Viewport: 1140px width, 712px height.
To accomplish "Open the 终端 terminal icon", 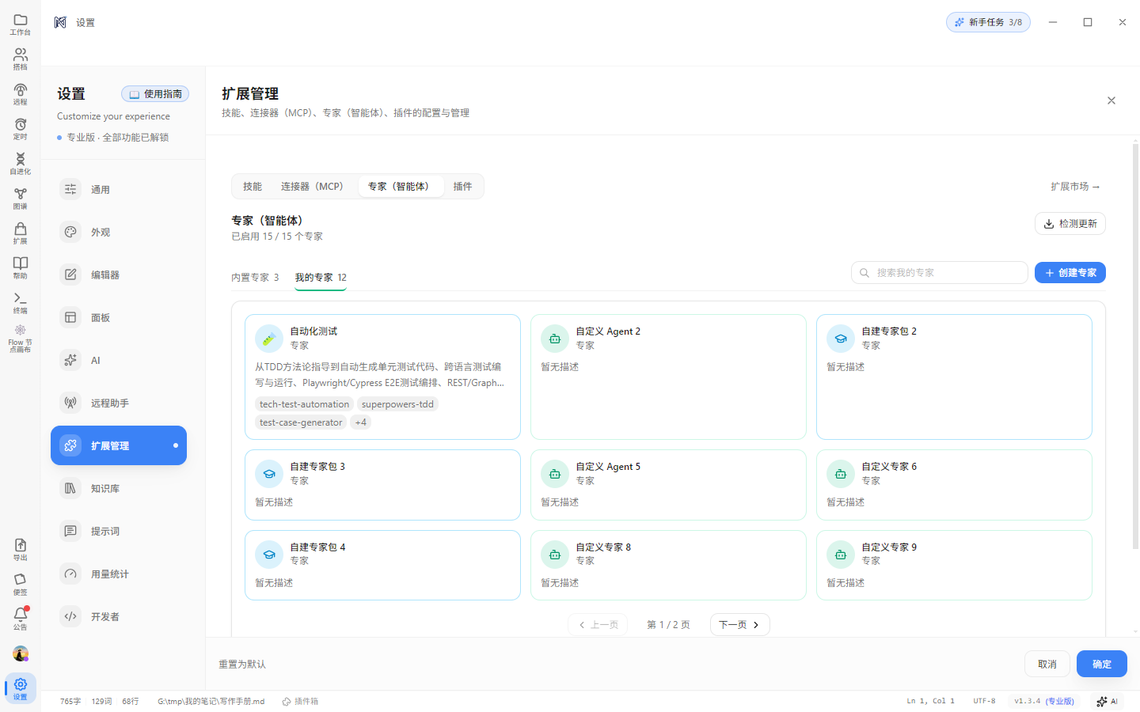I will [21, 302].
